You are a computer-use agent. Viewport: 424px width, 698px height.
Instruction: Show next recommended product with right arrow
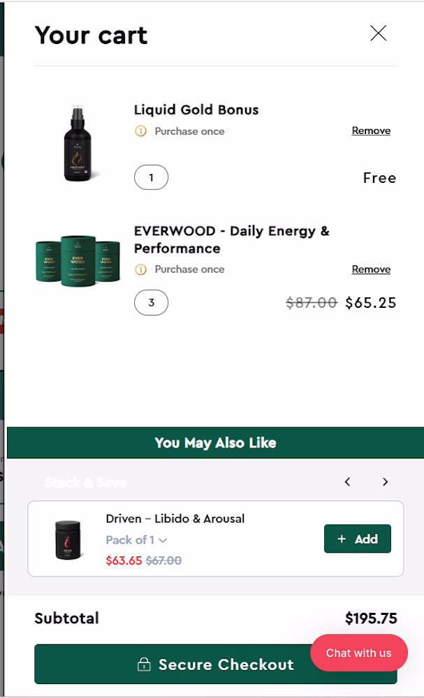pyautogui.click(x=386, y=482)
